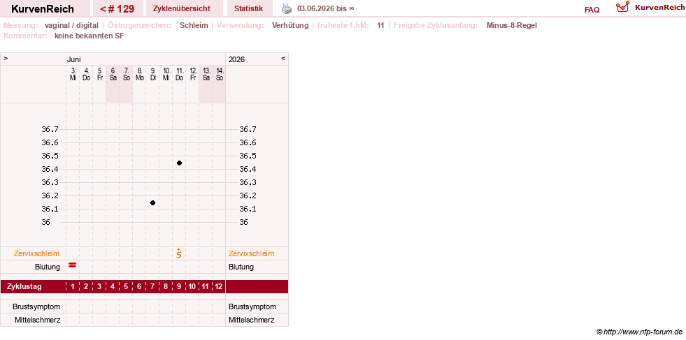Go to previous cycle with the left arrow by Juni

(x=6, y=58)
